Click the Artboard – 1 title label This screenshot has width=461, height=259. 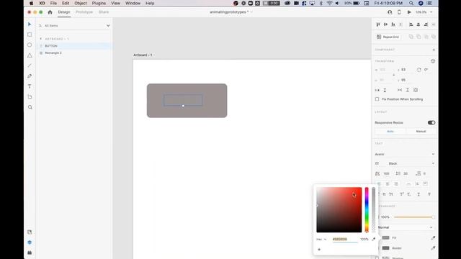143,55
